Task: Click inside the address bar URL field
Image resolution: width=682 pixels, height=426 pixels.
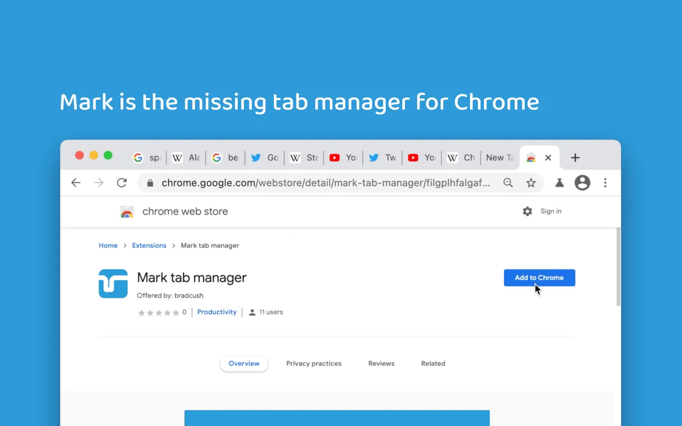Action: 320,183
